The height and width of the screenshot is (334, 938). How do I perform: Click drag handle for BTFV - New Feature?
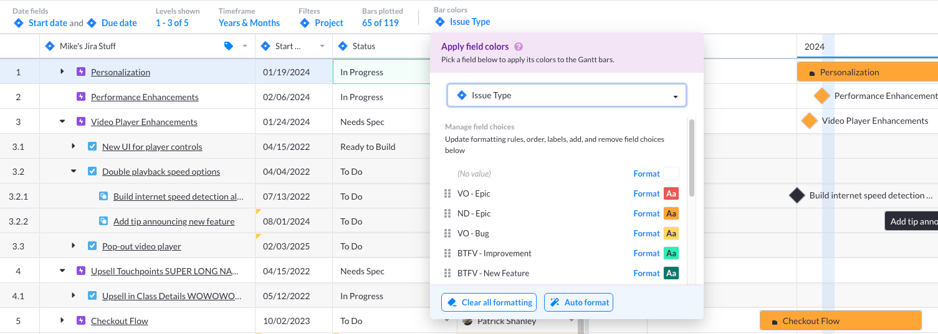tap(447, 273)
